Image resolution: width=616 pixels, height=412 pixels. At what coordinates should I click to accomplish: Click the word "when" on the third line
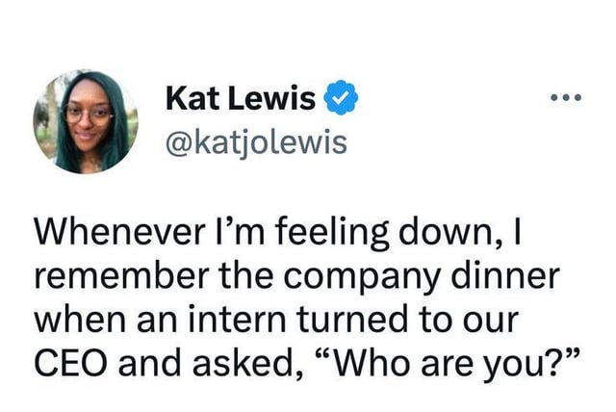click(x=76, y=322)
